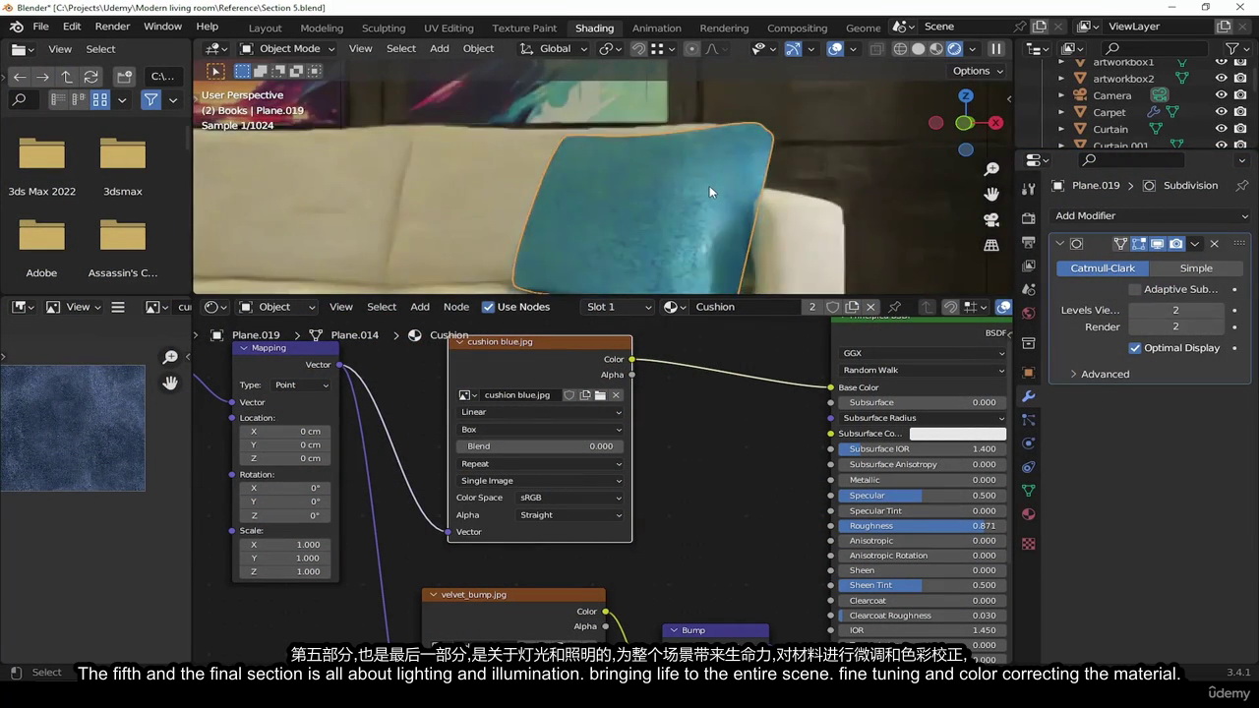Hide the Carpet object in outliner
Screen dimensions: 1259x708
tap(1221, 112)
